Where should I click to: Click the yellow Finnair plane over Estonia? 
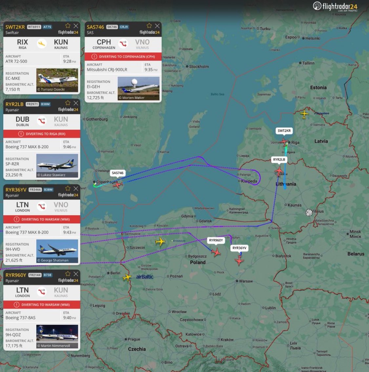pos(304,114)
